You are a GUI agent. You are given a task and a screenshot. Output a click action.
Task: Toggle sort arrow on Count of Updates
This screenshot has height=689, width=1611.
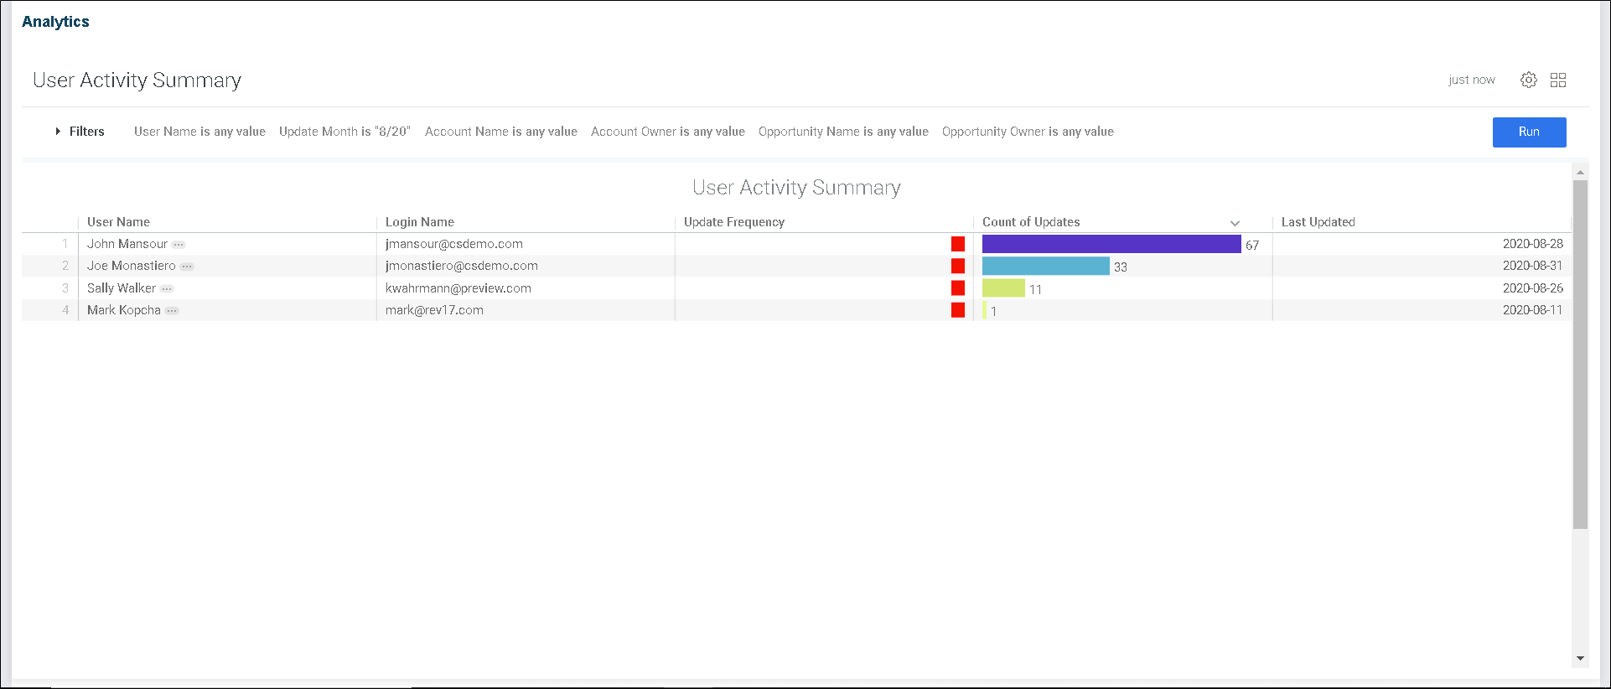(x=1235, y=223)
